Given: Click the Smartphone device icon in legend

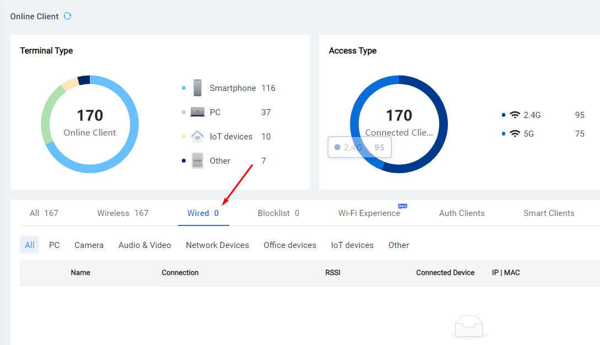Looking at the screenshot, I should [197, 88].
